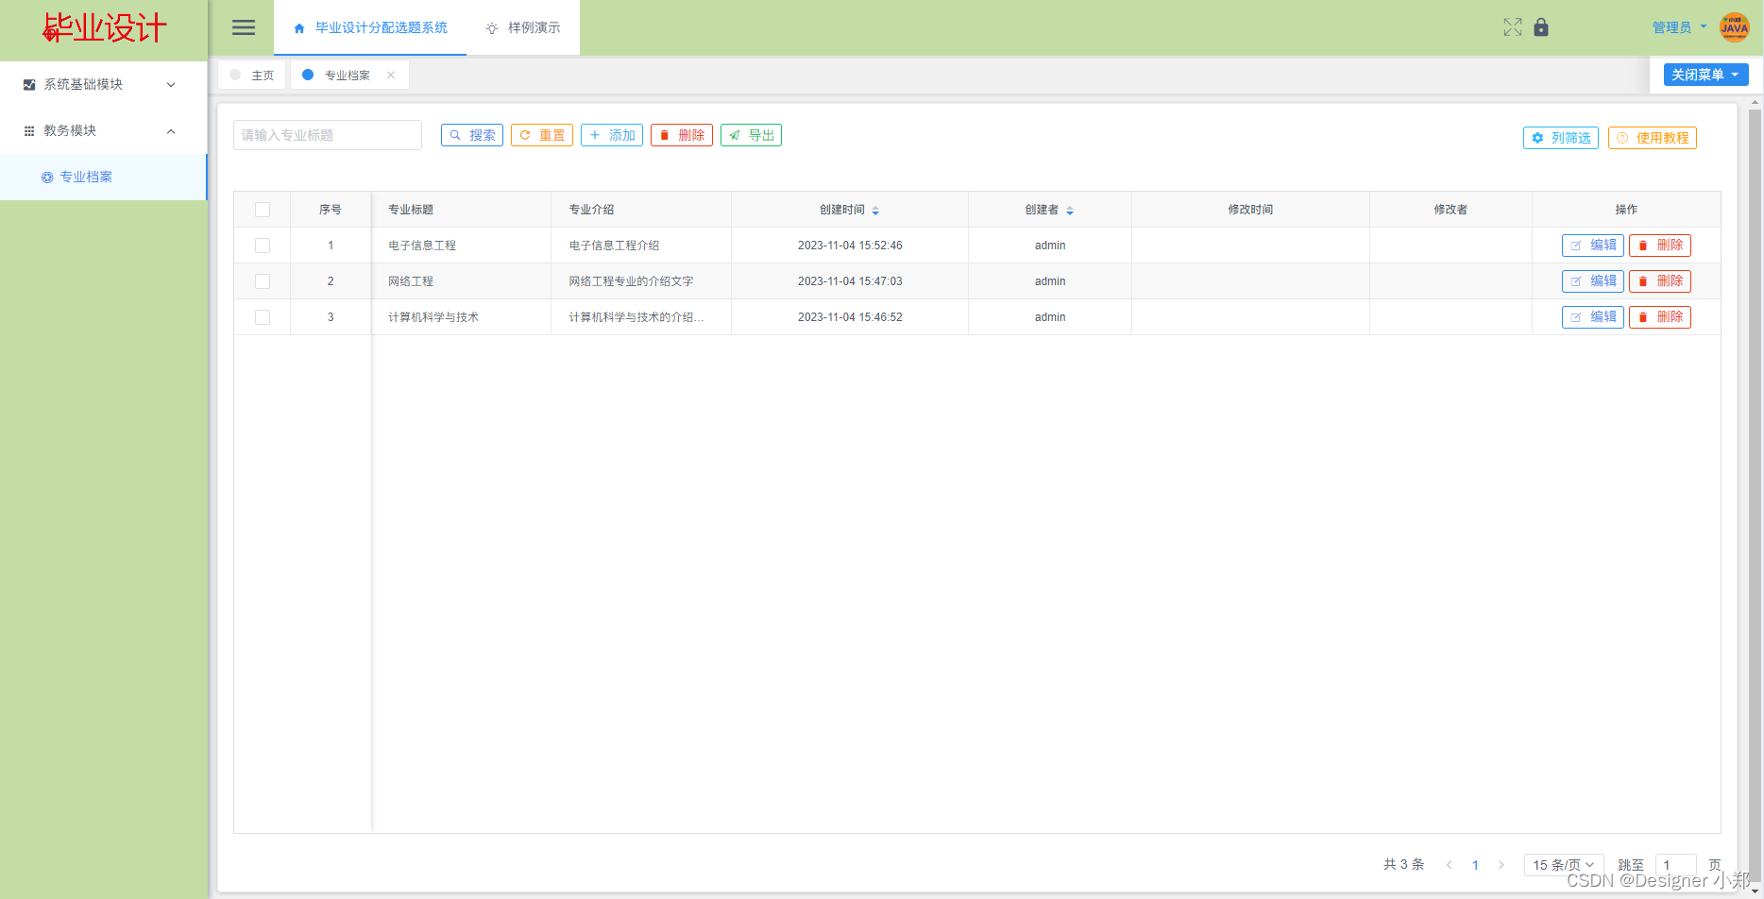Check the row 电子信息工程 checkbox

[263, 246]
